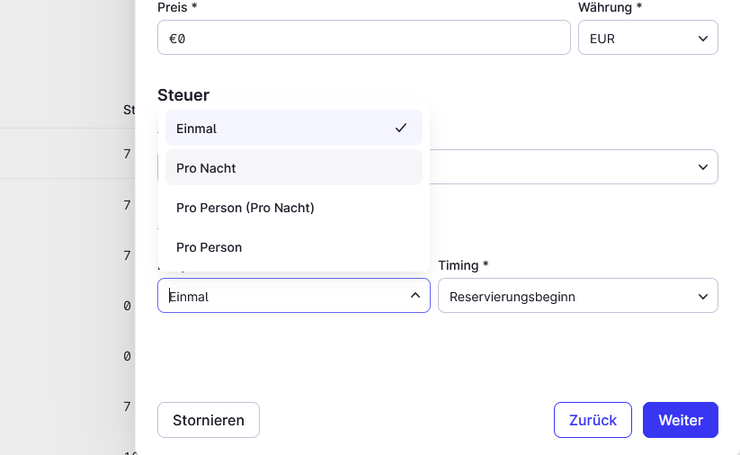Select Pro Person (Pro Nacht) option

point(293,207)
